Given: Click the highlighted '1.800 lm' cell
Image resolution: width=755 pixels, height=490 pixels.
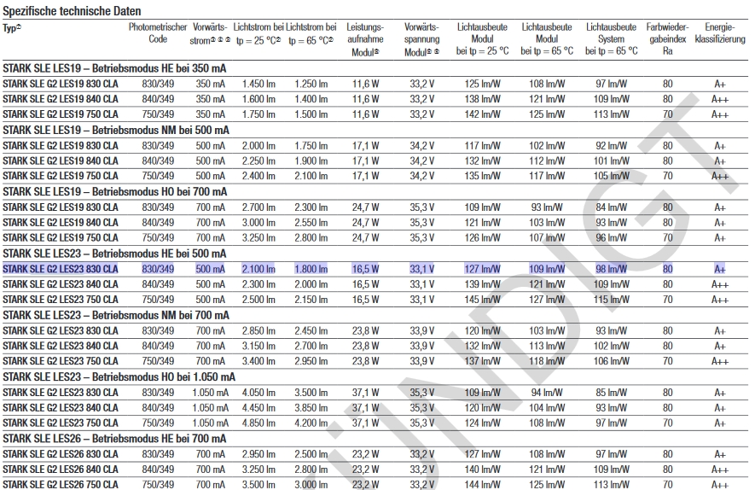Looking at the screenshot, I should click(311, 269).
